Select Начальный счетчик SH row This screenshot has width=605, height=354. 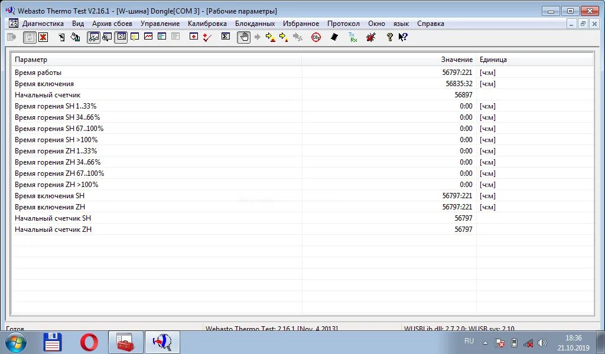pos(302,218)
